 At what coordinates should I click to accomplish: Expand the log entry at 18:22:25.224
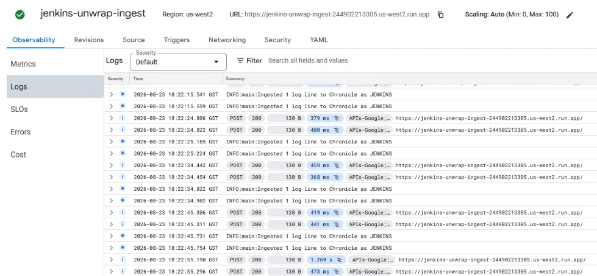click(111, 153)
